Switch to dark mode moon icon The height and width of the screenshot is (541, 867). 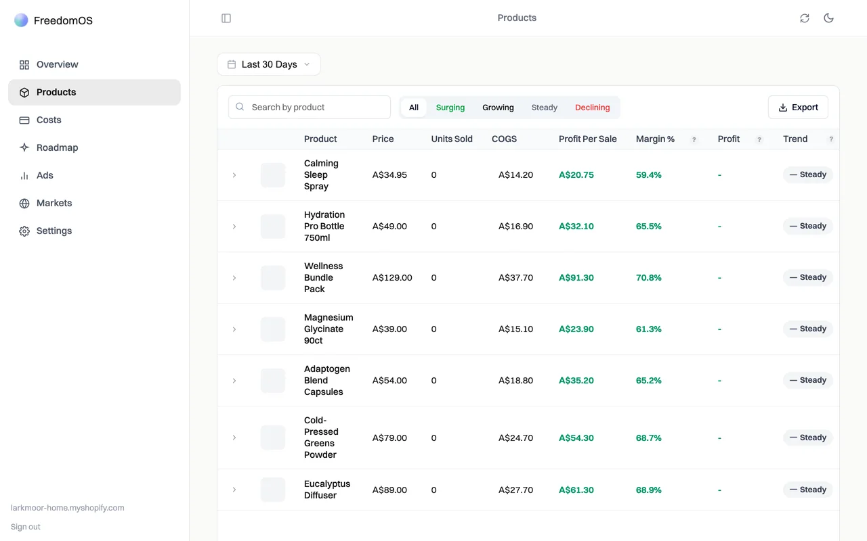coord(828,18)
